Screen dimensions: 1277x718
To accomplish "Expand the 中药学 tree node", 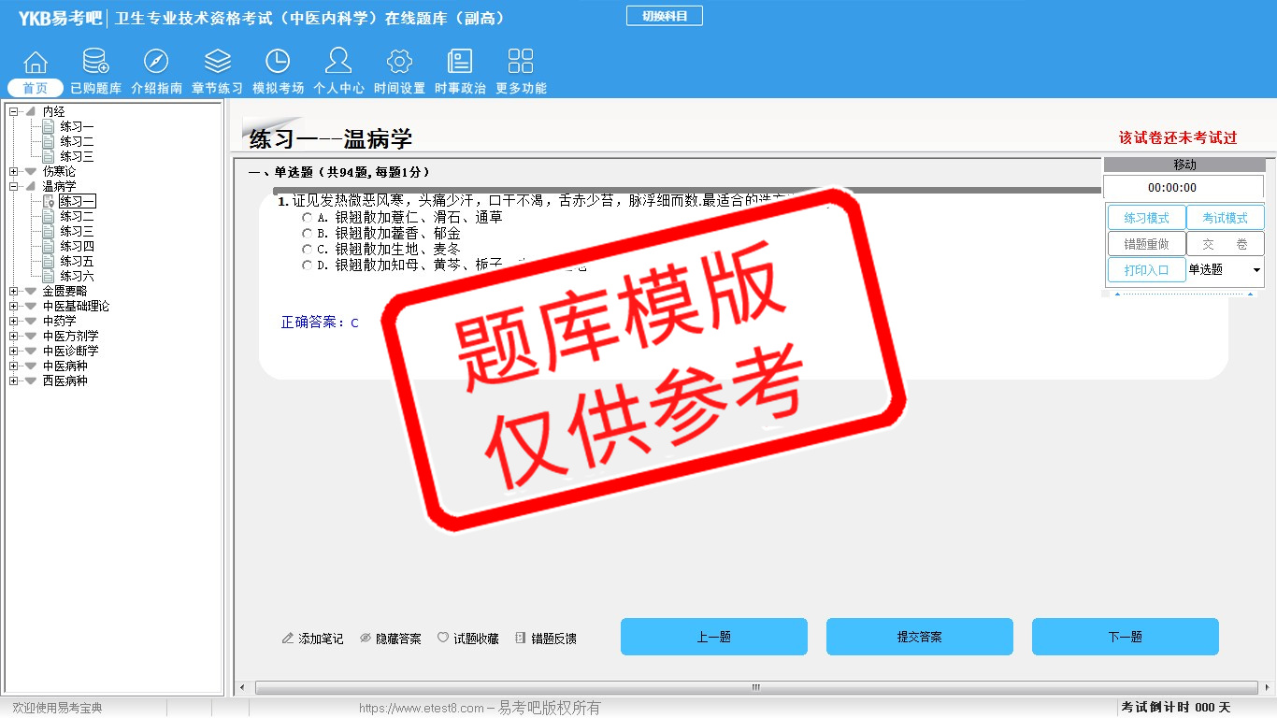I will [x=14, y=322].
